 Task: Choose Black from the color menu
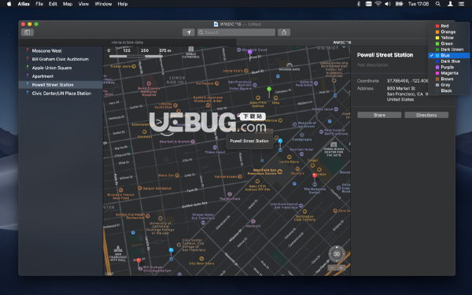(x=448, y=90)
